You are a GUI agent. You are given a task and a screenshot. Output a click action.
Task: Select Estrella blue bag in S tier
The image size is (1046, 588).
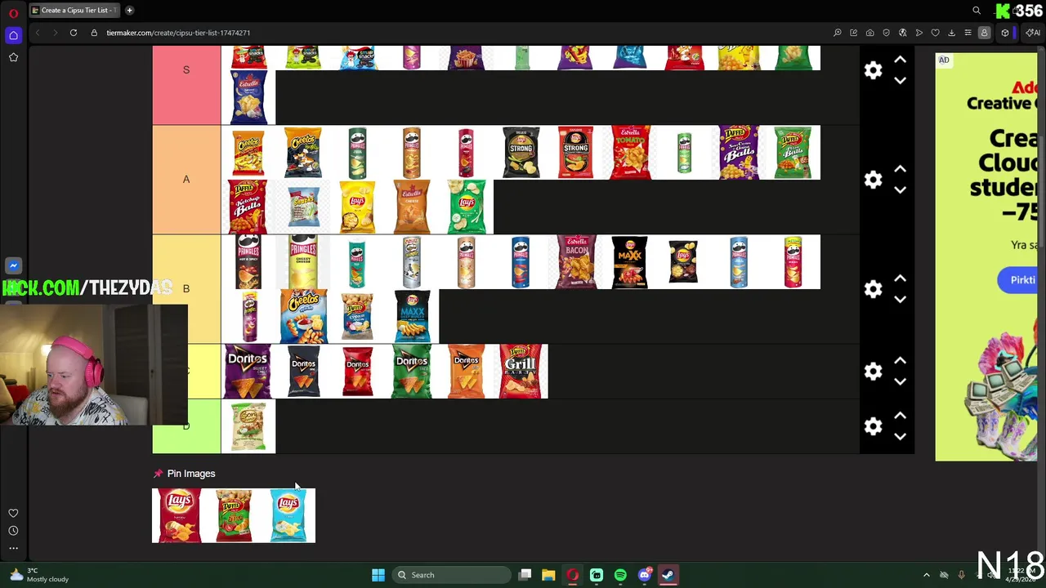click(248, 97)
